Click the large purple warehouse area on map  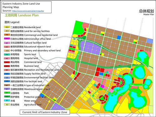tap(91, 47)
